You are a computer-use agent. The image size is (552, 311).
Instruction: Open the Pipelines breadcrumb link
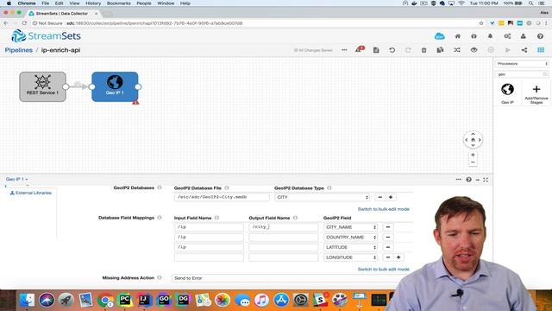pyautogui.click(x=19, y=50)
